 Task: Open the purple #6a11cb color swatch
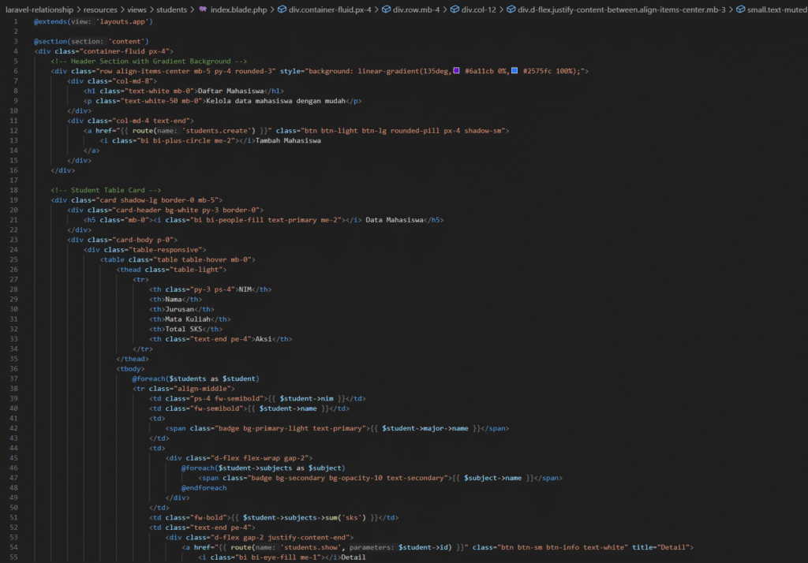pyautogui.click(x=457, y=72)
